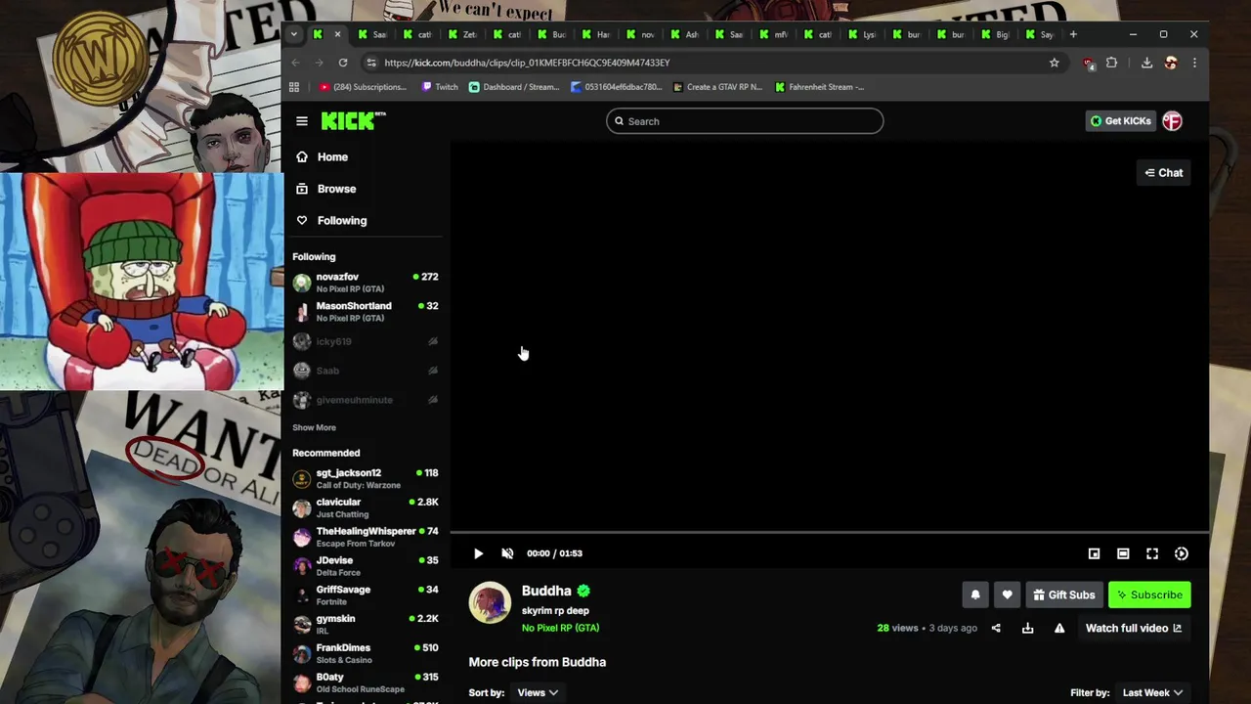Bookmark this page with the star icon
The image size is (1251, 704).
pos(1054,63)
